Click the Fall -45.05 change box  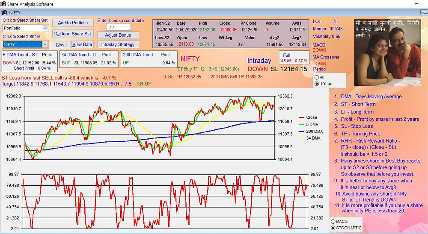point(294,58)
